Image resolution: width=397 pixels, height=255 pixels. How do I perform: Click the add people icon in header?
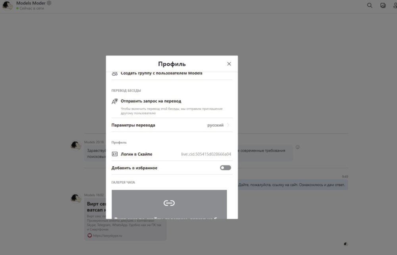[x=395, y=6]
